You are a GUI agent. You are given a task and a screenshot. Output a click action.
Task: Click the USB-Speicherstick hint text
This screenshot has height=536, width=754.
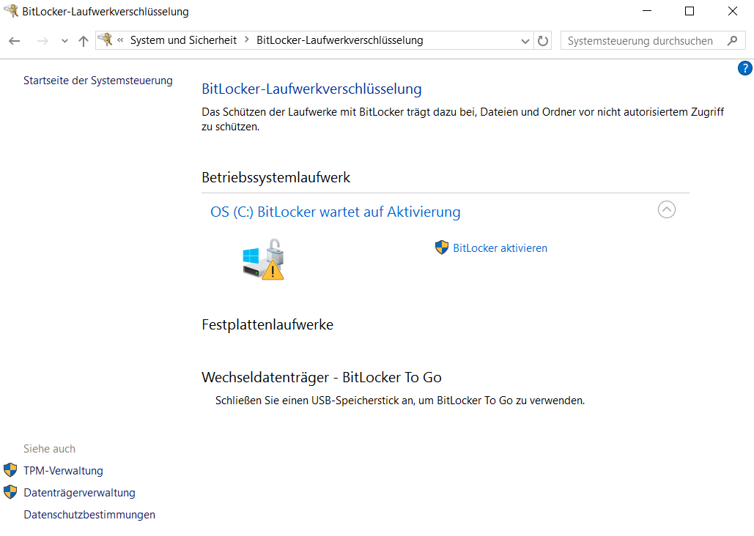pyautogui.click(x=400, y=401)
